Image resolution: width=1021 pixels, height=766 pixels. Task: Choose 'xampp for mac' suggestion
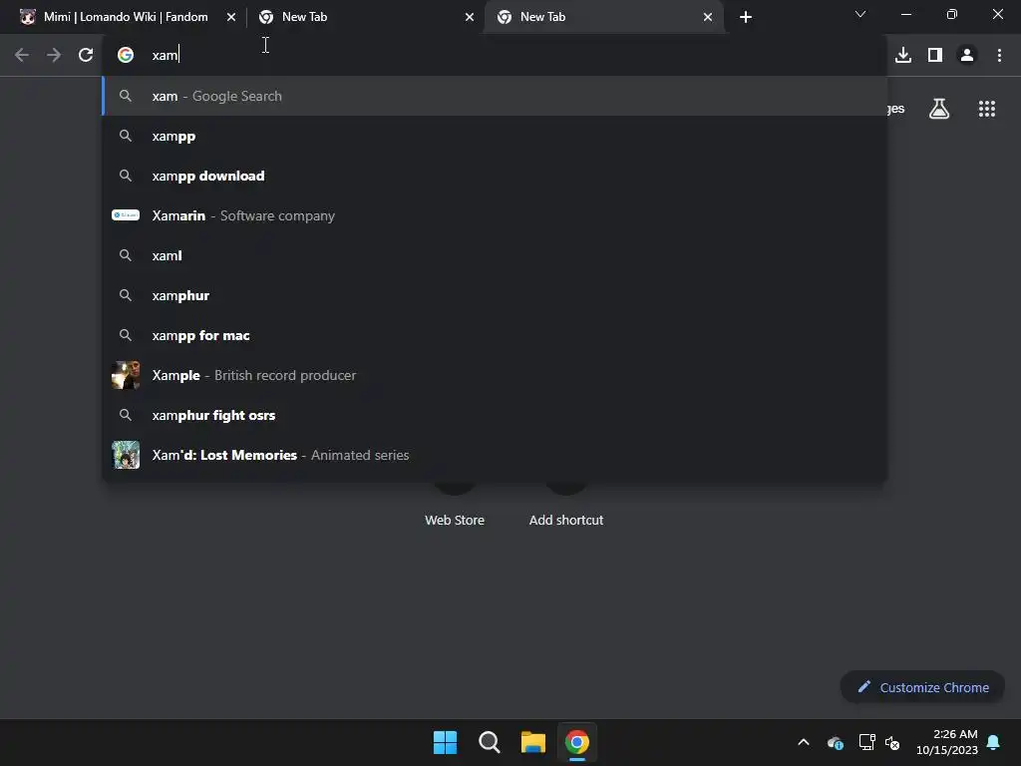(x=495, y=335)
